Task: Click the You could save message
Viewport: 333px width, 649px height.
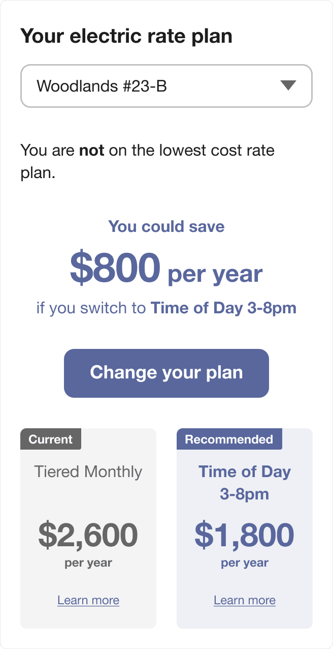Action: [x=166, y=226]
